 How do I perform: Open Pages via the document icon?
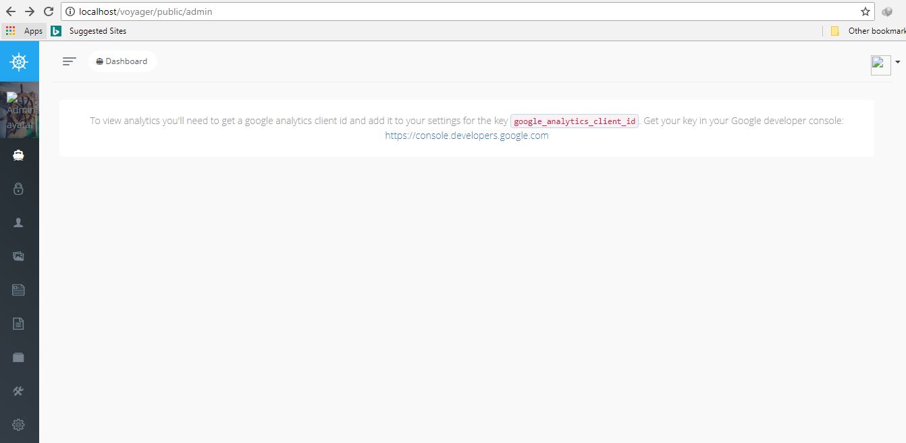(x=19, y=324)
